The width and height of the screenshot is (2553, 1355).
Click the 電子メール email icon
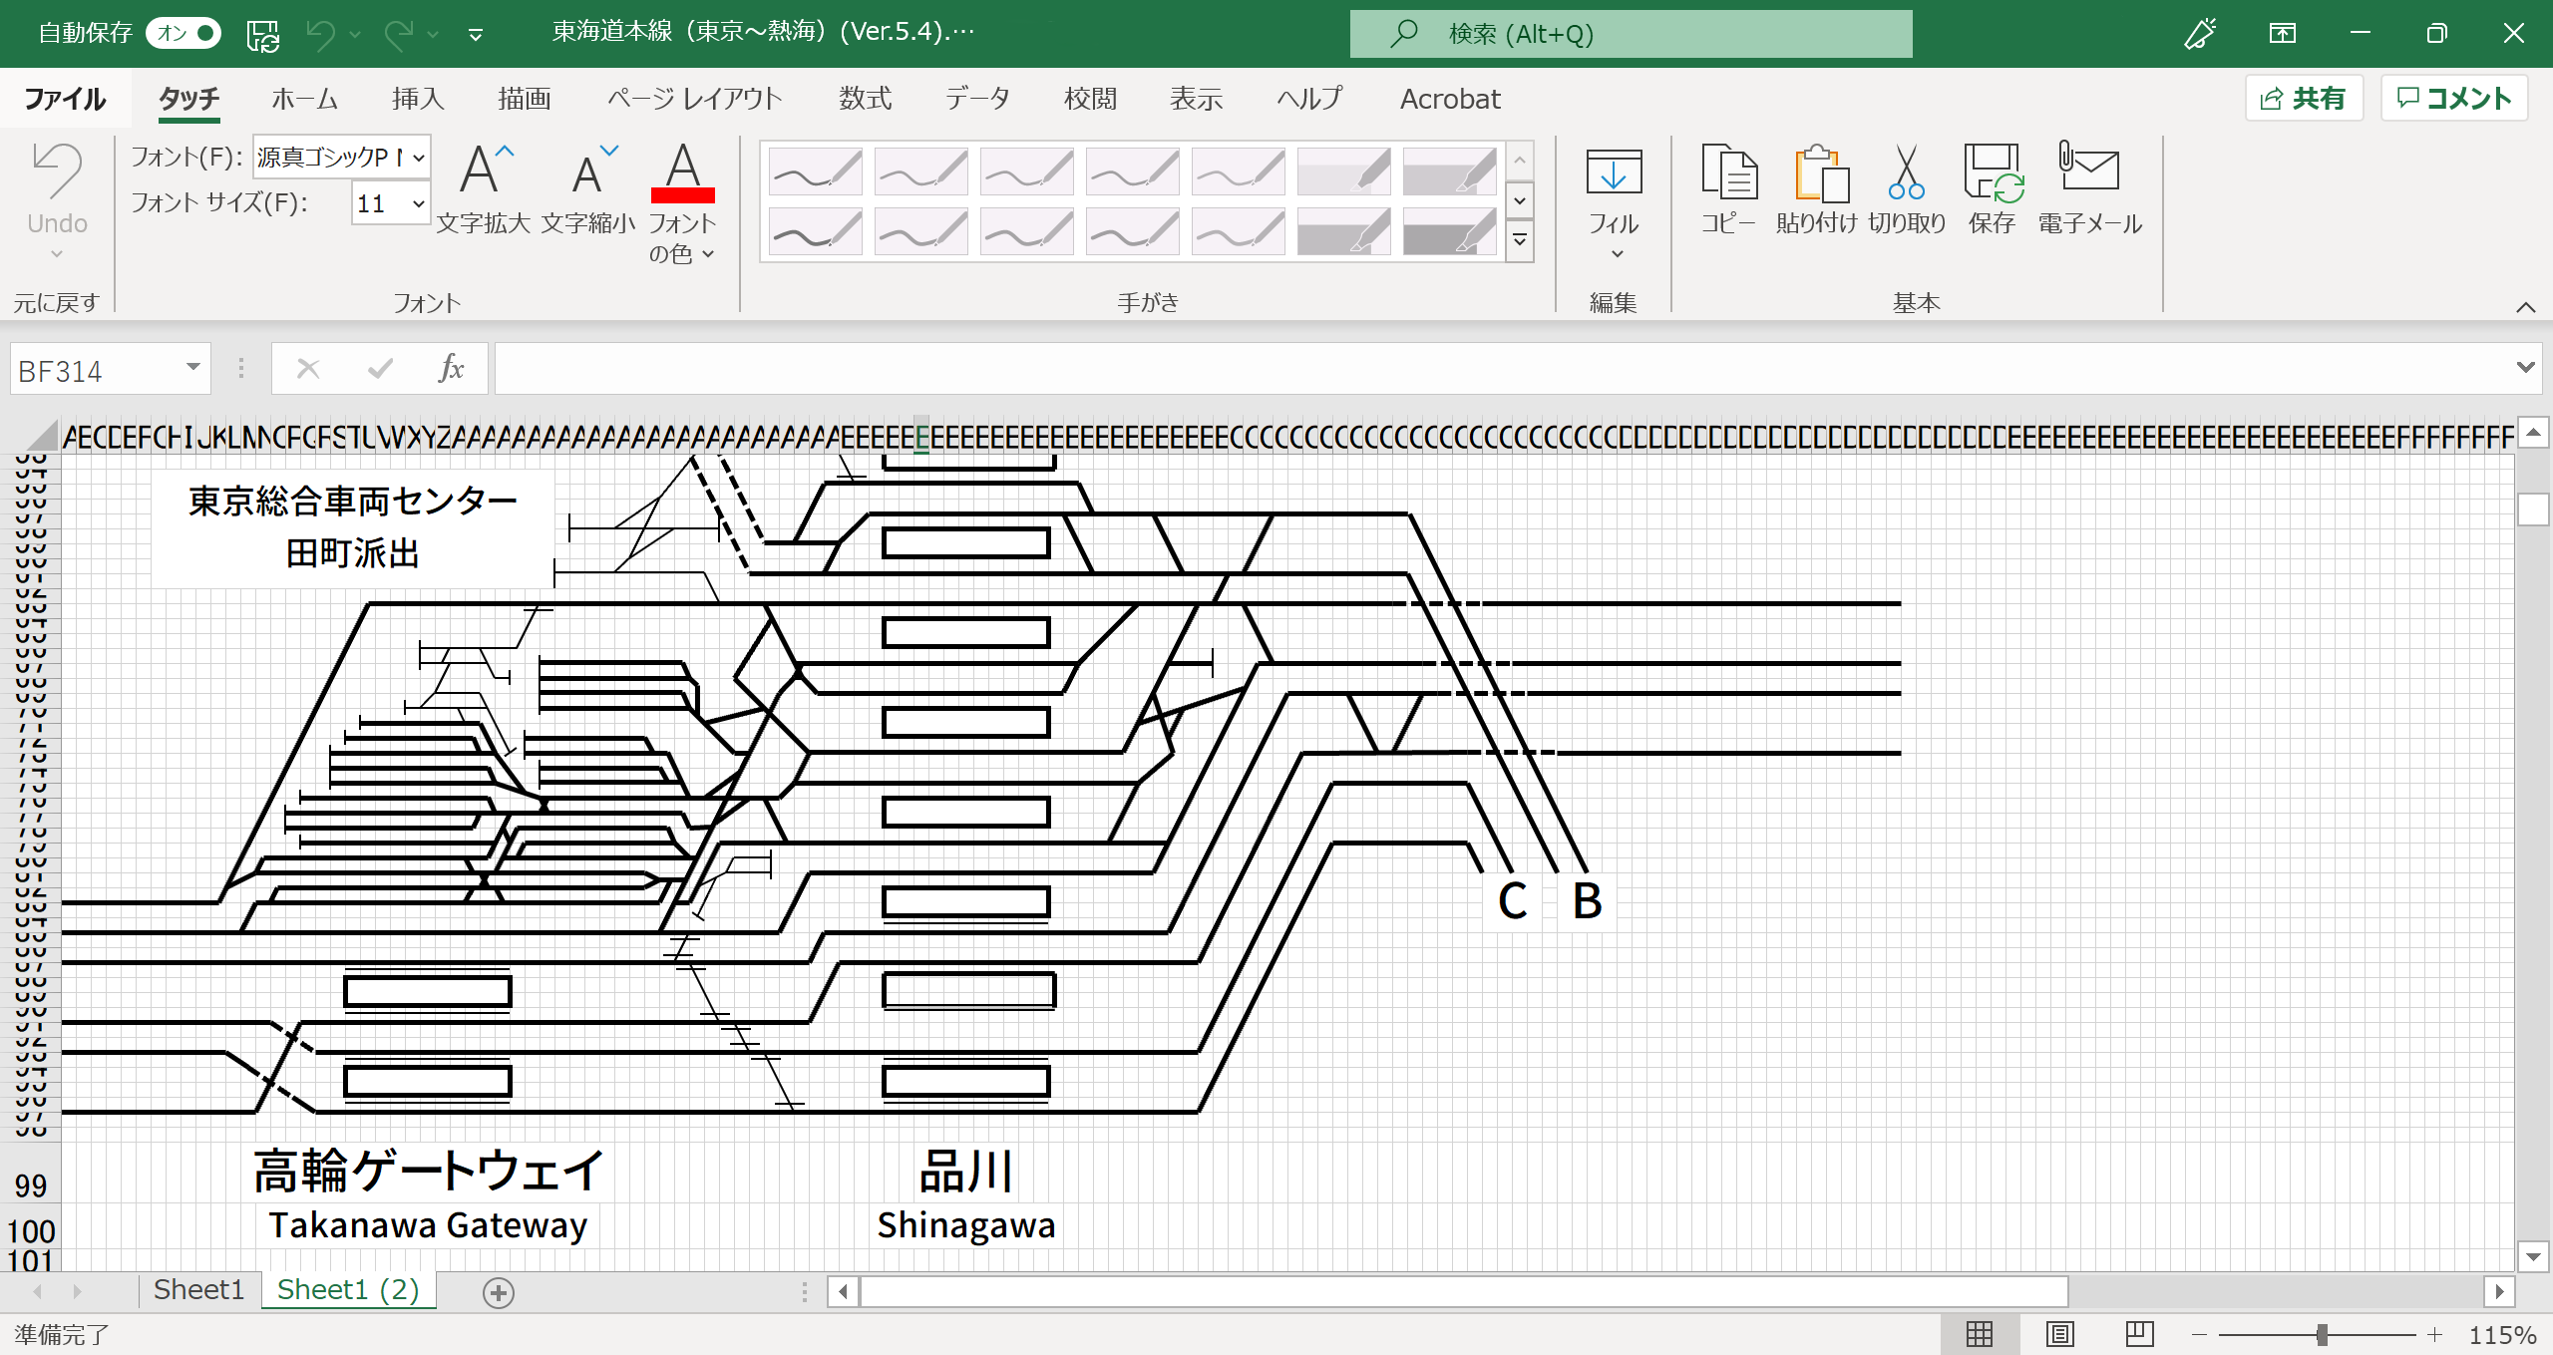(2089, 168)
